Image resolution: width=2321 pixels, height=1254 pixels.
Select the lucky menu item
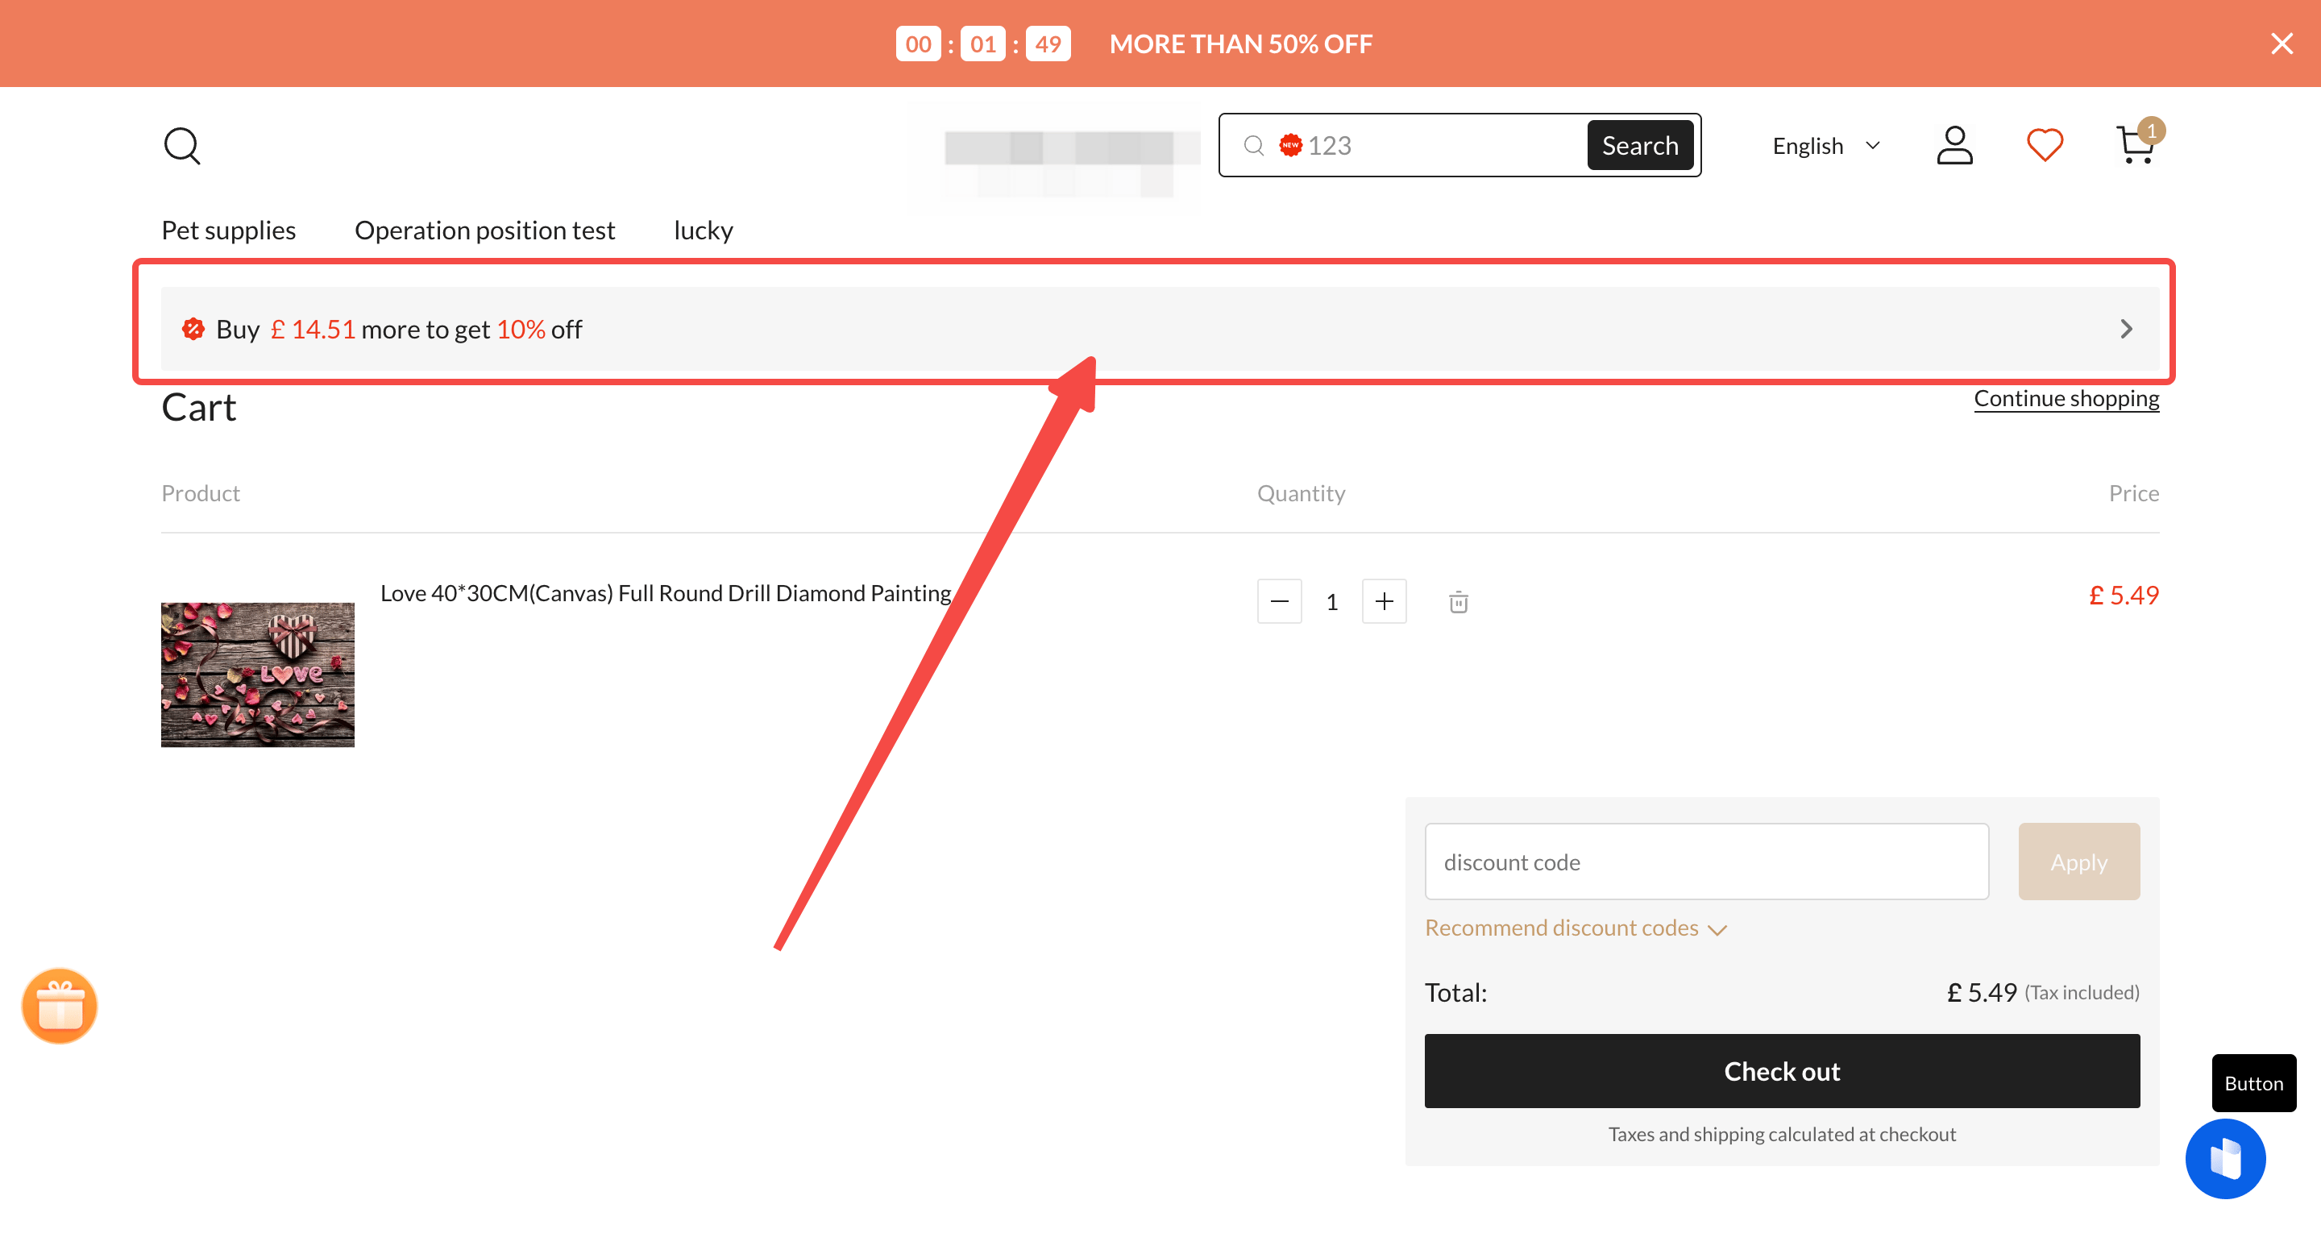[702, 230]
